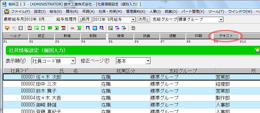Click the ヘルプ F1 function button
This screenshot has width=260, height=113.
[x=15, y=36]
